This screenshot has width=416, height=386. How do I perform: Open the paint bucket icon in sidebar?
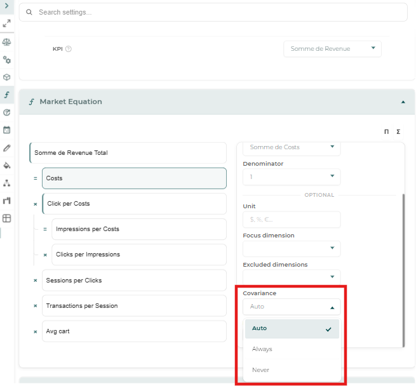pos(6,166)
